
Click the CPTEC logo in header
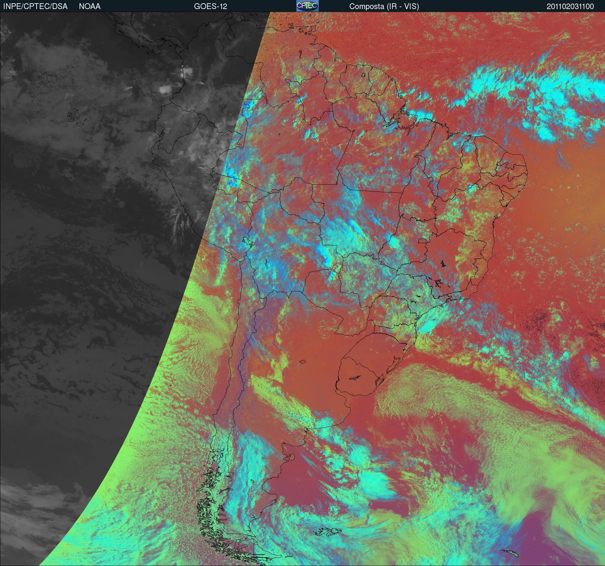307,6
